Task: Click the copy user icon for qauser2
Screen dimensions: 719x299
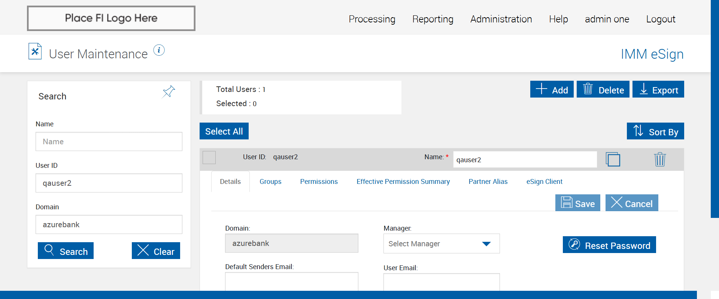Action: tap(613, 160)
